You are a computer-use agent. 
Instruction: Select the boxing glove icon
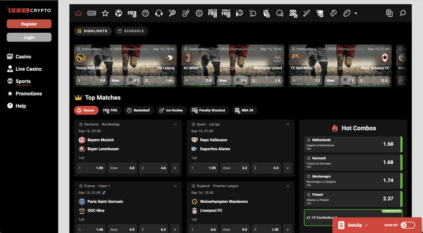click(333, 13)
